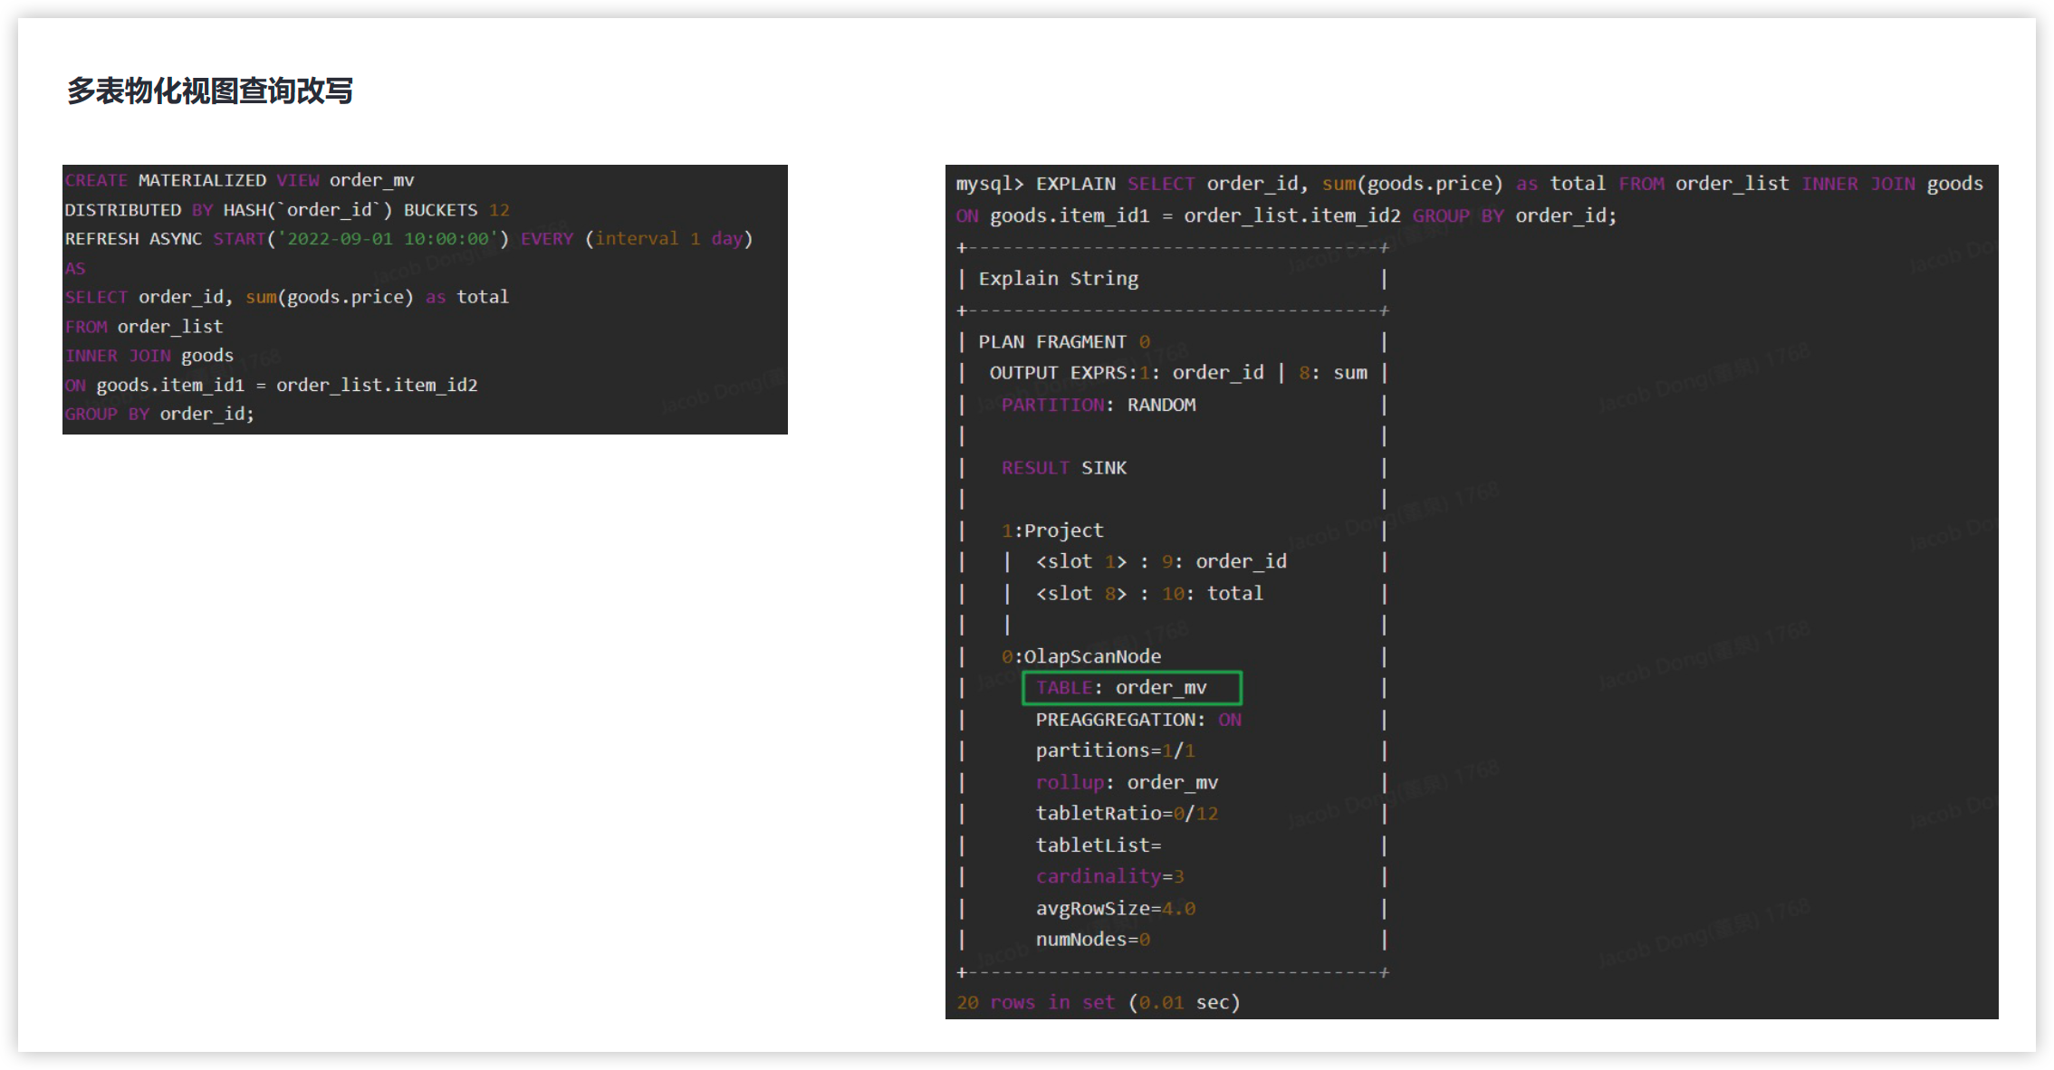This screenshot has height=1070, width=2054.
Task: Click the RESULT SINK line
Action: [x=1063, y=468]
